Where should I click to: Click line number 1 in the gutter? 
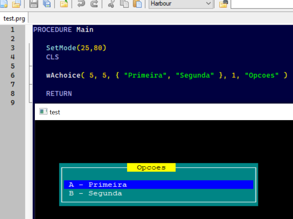click(x=13, y=30)
